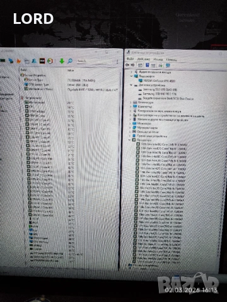Viewport: 227px width, 302px height.
Task: Click the blue computers icon in AIDA64 toolbar
Action: tap(11, 61)
